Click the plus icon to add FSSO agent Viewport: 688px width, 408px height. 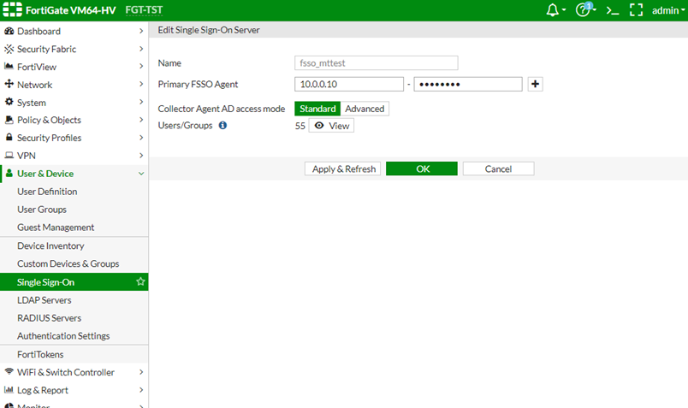point(536,84)
